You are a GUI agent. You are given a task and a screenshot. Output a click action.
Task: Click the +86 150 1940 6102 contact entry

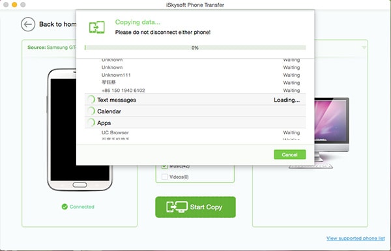pos(123,91)
